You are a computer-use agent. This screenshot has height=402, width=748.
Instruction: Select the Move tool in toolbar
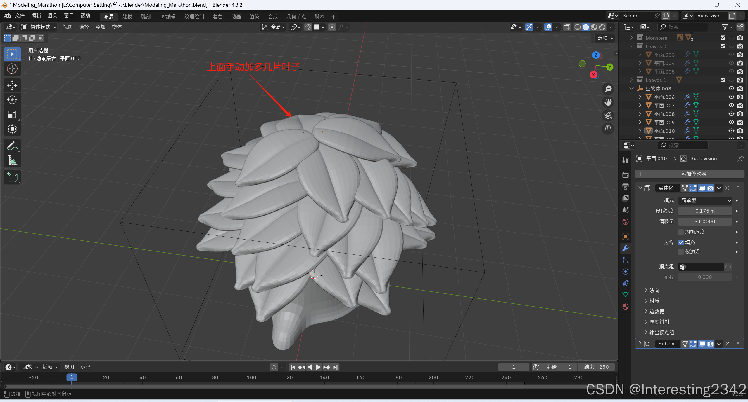point(12,85)
